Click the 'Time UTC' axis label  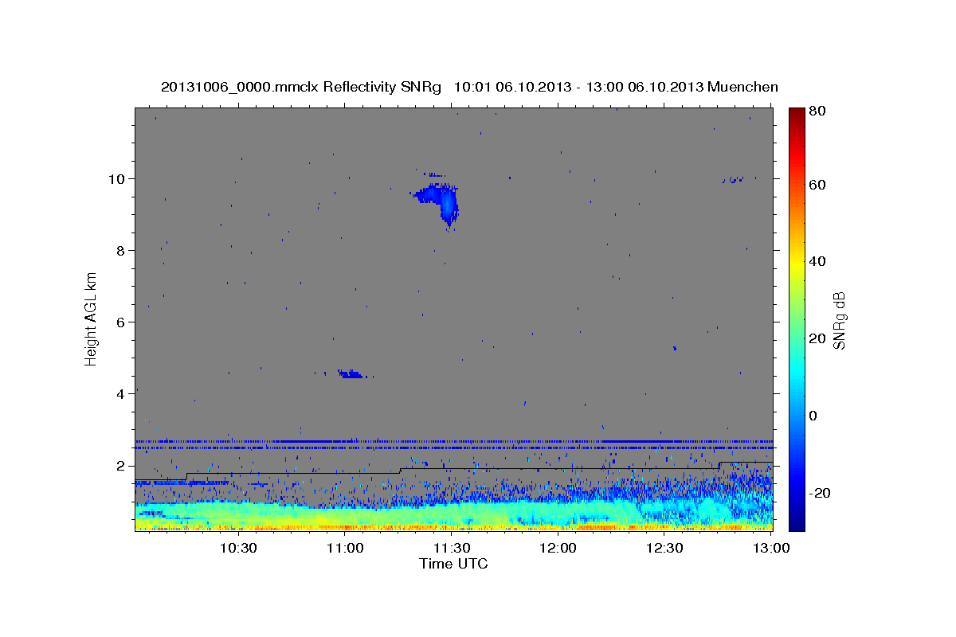453,564
